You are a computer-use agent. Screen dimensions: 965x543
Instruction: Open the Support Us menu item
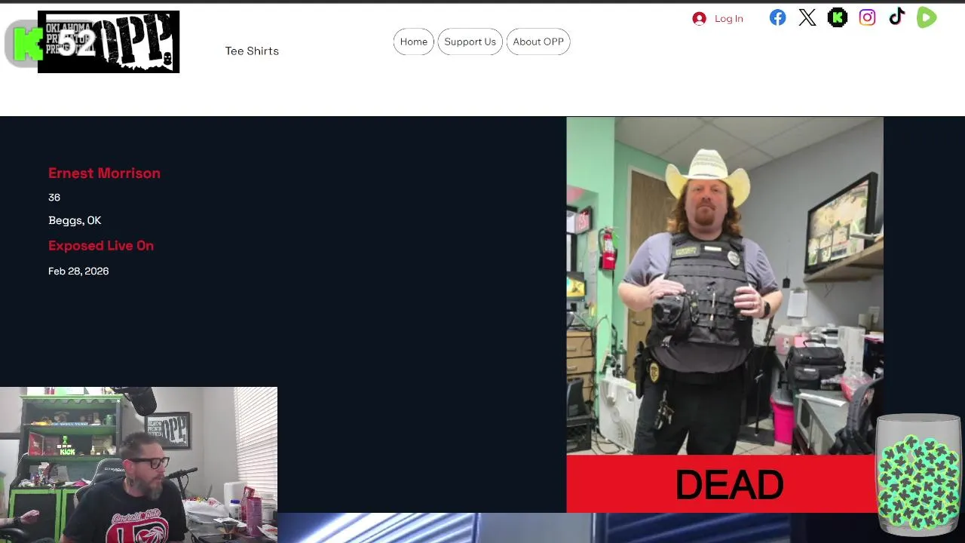click(470, 41)
